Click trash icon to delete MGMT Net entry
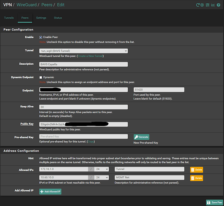 [x=193, y=178]
